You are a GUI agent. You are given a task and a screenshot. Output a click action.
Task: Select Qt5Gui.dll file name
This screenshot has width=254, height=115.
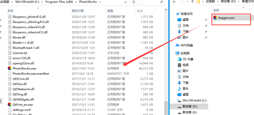point(20,84)
